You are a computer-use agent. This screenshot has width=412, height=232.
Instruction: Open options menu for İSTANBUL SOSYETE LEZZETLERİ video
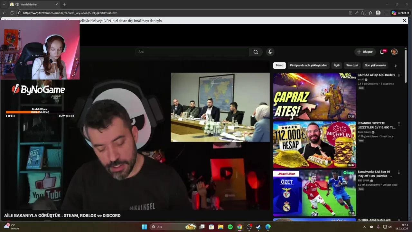(399, 124)
